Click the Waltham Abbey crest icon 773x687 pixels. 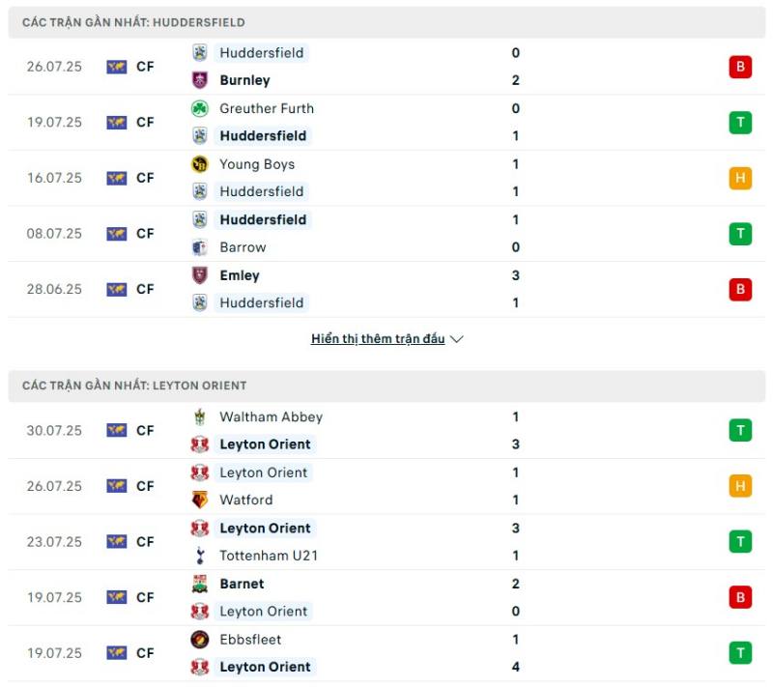click(x=200, y=416)
